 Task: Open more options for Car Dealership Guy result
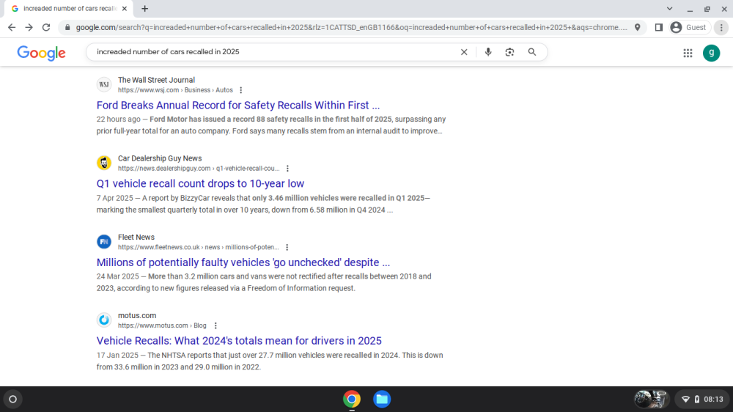[287, 169]
